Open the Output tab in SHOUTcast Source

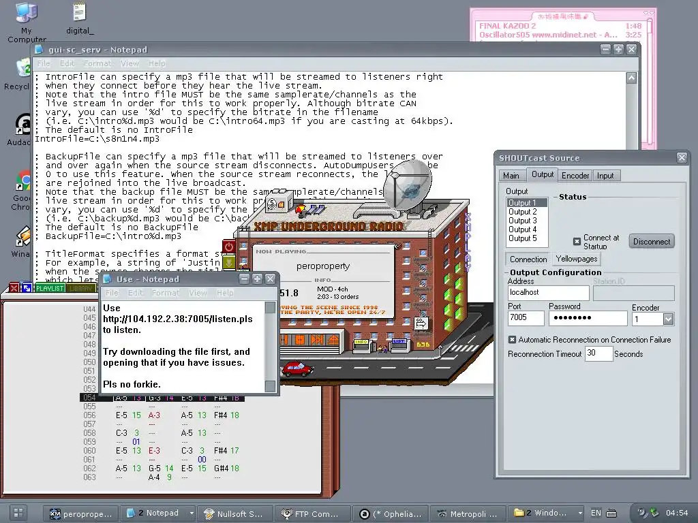pyautogui.click(x=543, y=174)
